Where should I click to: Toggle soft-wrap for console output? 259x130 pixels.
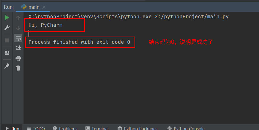click(x=18, y=38)
